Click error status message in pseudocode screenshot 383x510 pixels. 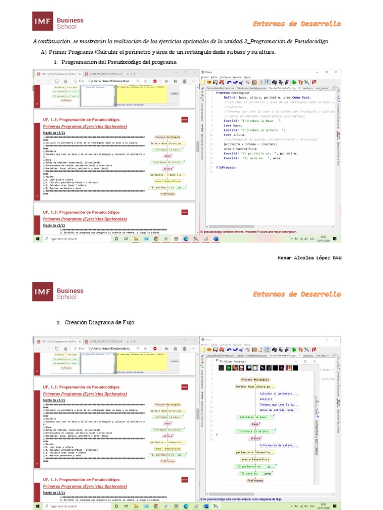click(x=248, y=232)
